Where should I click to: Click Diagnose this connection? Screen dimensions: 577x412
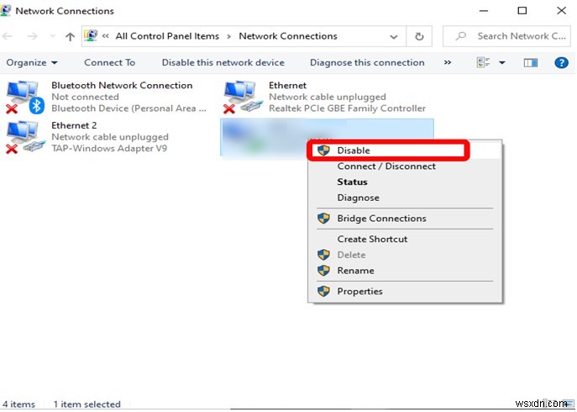click(367, 63)
